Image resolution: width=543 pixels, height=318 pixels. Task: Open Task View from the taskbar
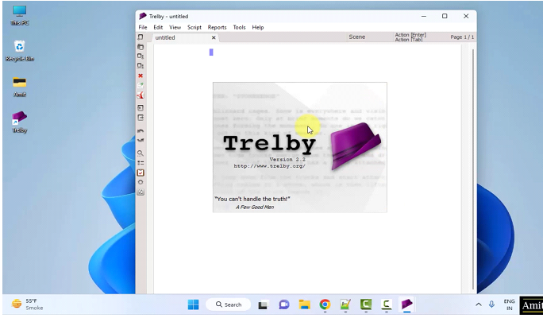(x=263, y=304)
